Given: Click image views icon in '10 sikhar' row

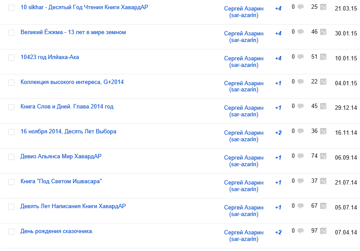Looking at the screenshot, I should coord(323,7).
